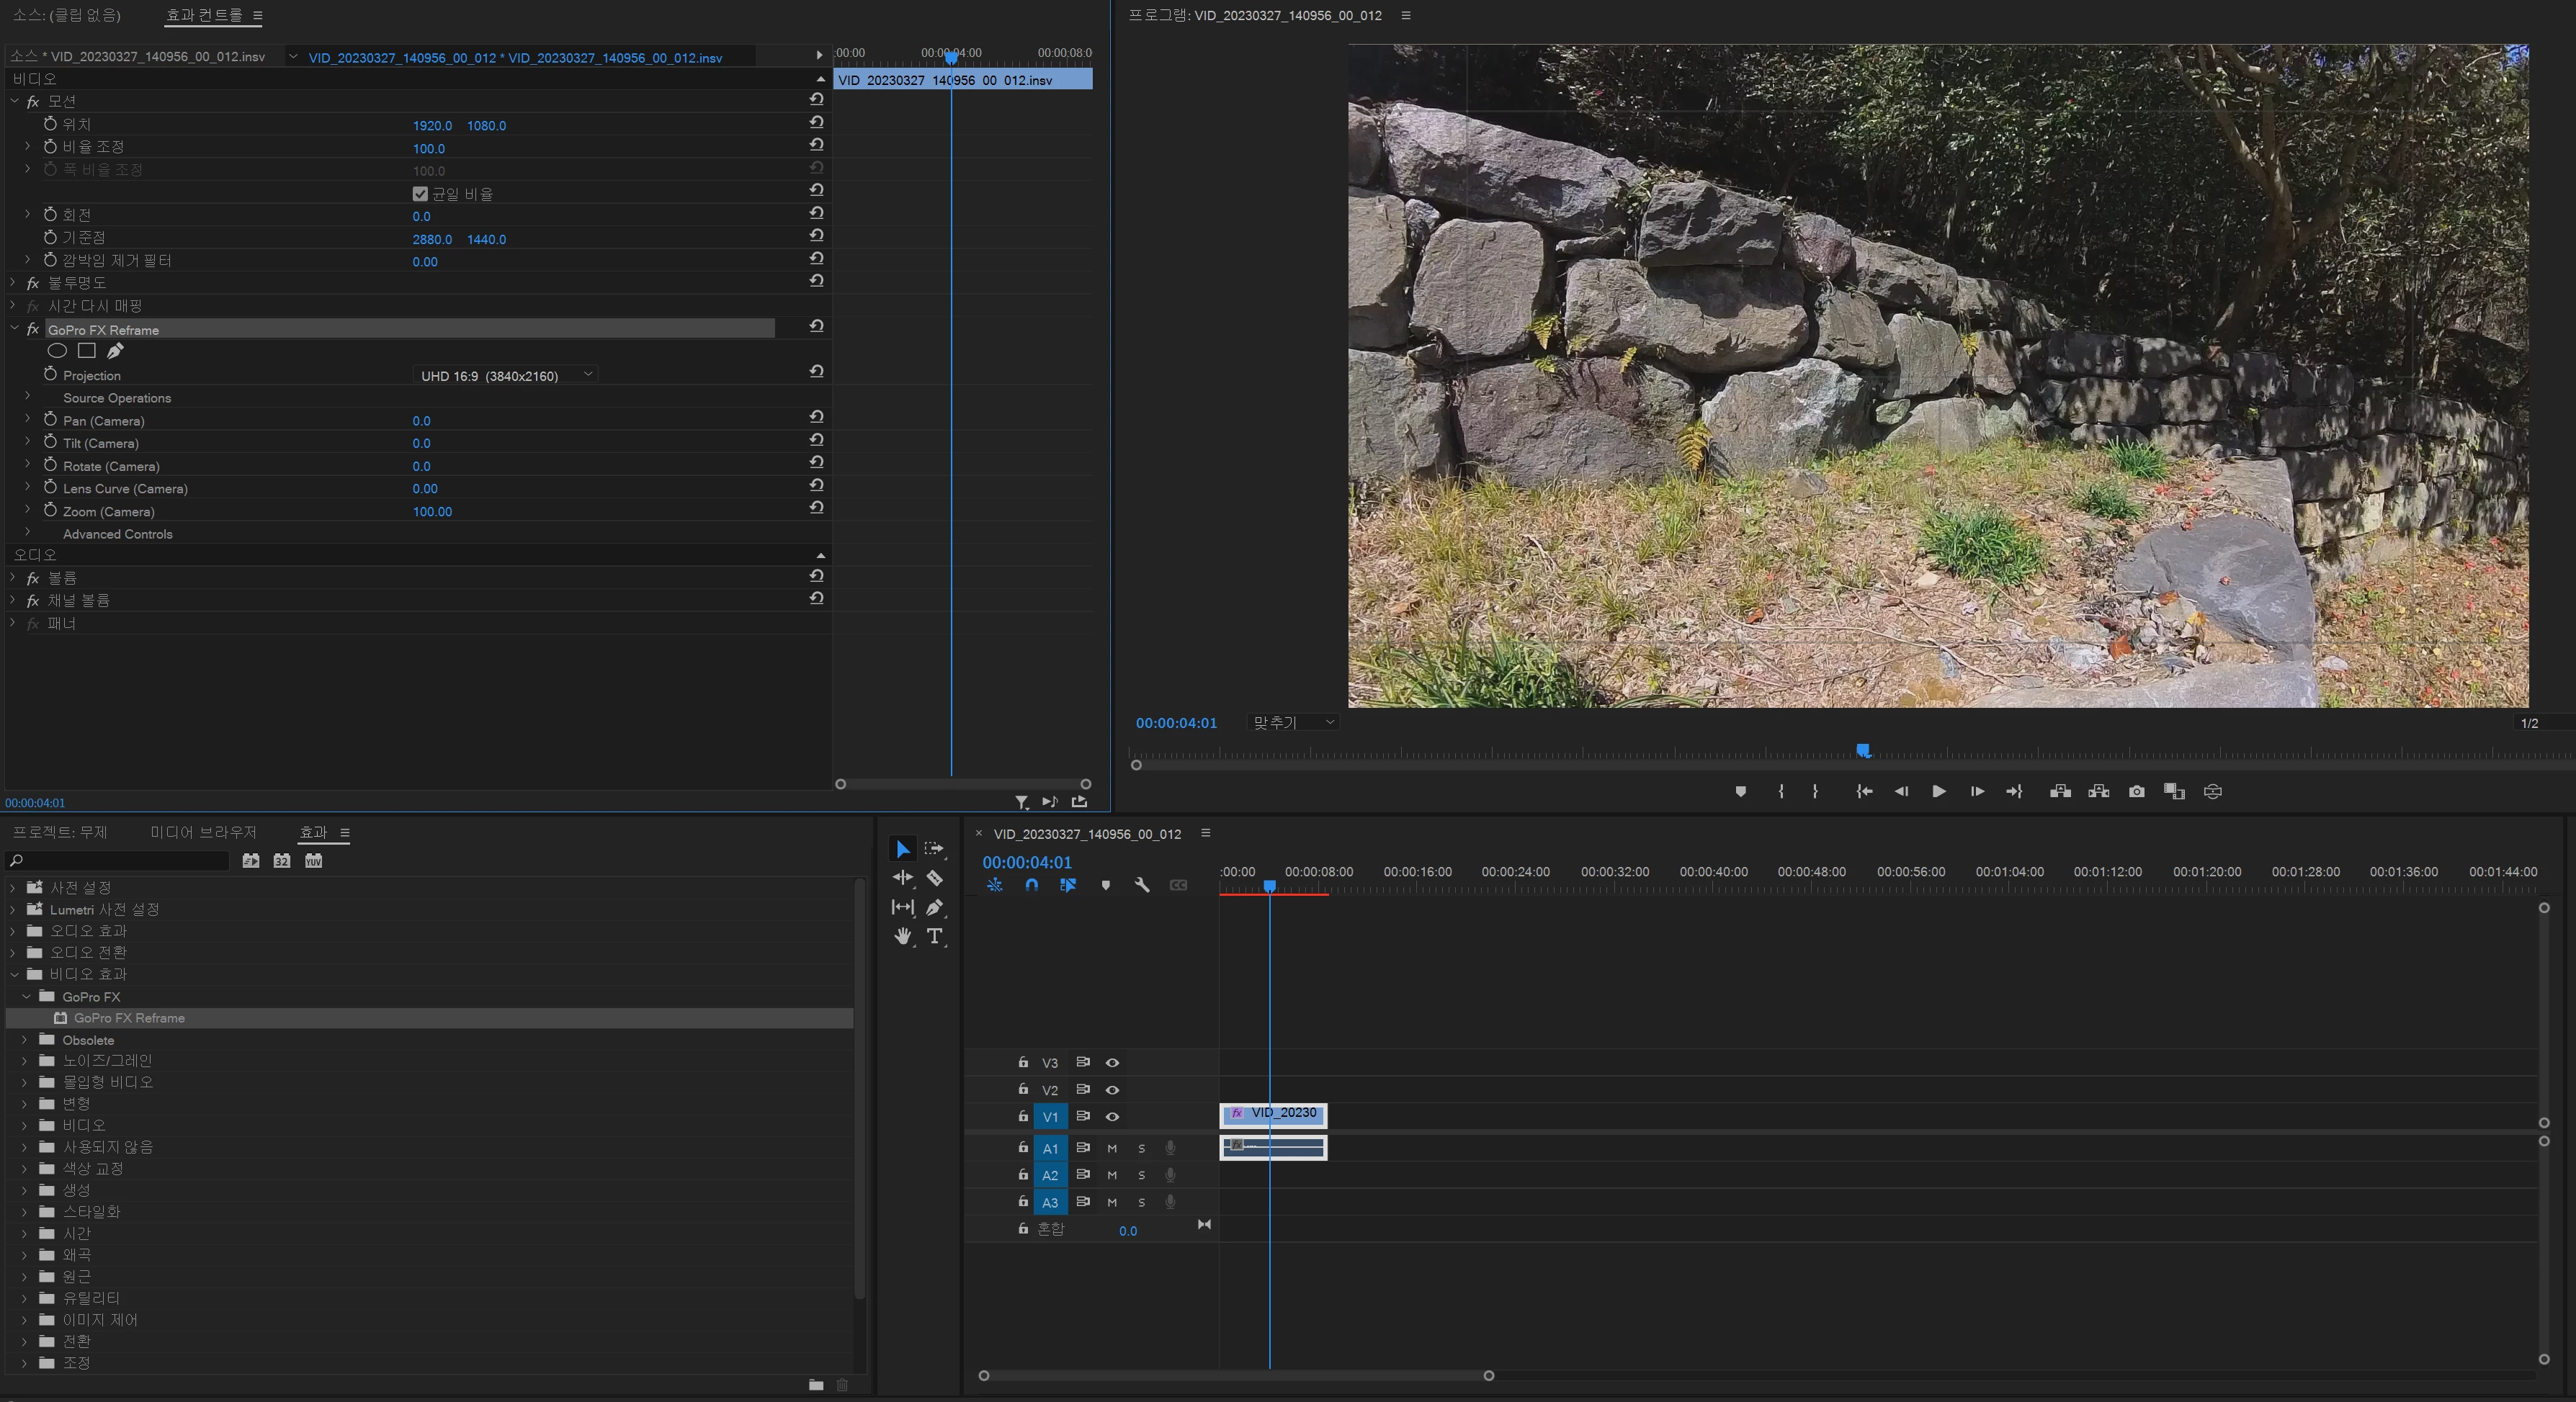
Task: Reset the Zoom (Camera) parameter
Action: click(x=816, y=508)
